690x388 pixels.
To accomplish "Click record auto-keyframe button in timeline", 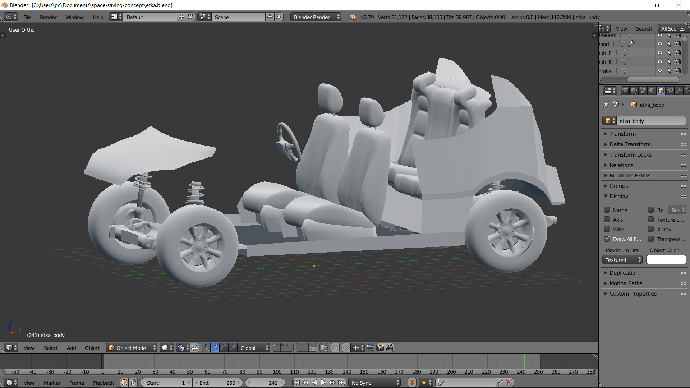I will [412, 383].
